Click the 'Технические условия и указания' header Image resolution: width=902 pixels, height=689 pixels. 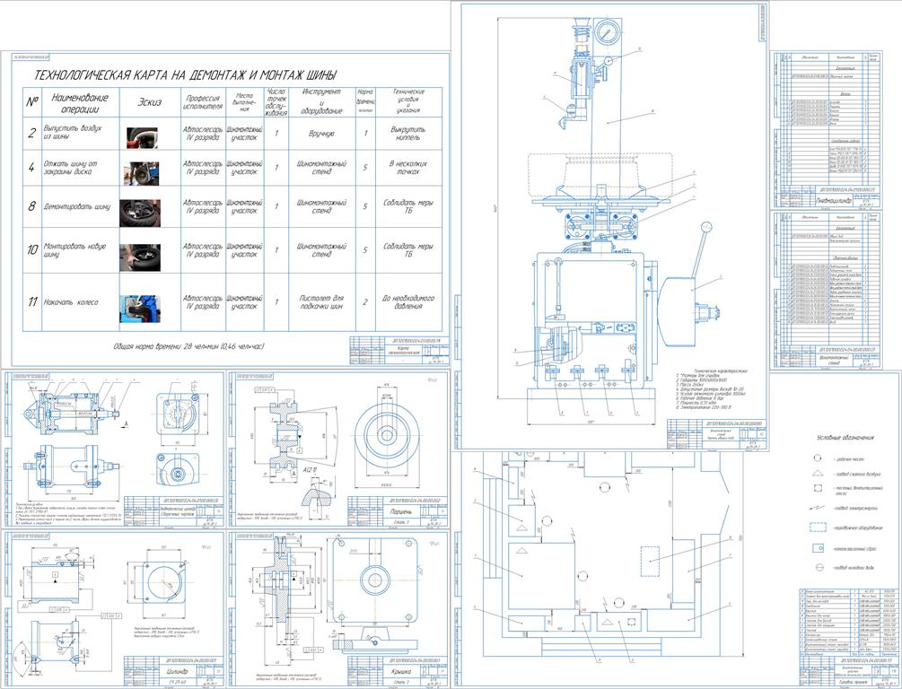tap(408, 101)
